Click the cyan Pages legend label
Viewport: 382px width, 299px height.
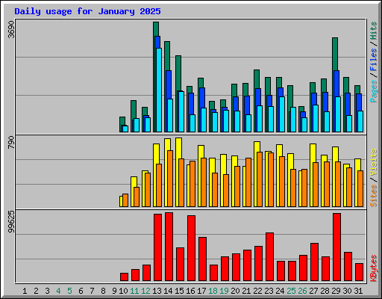pos(374,91)
